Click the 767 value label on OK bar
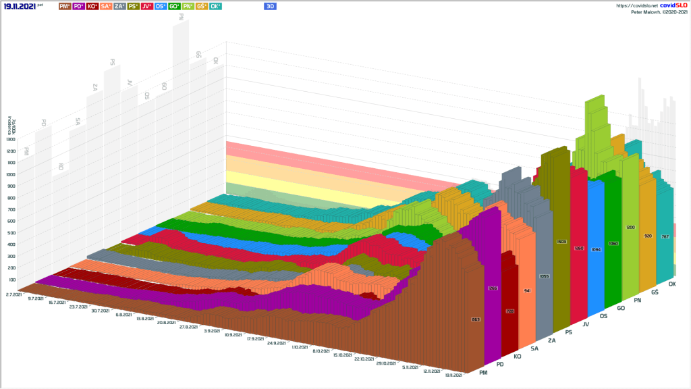Image resolution: width=691 pixels, height=389 pixels. pyautogui.click(x=665, y=236)
